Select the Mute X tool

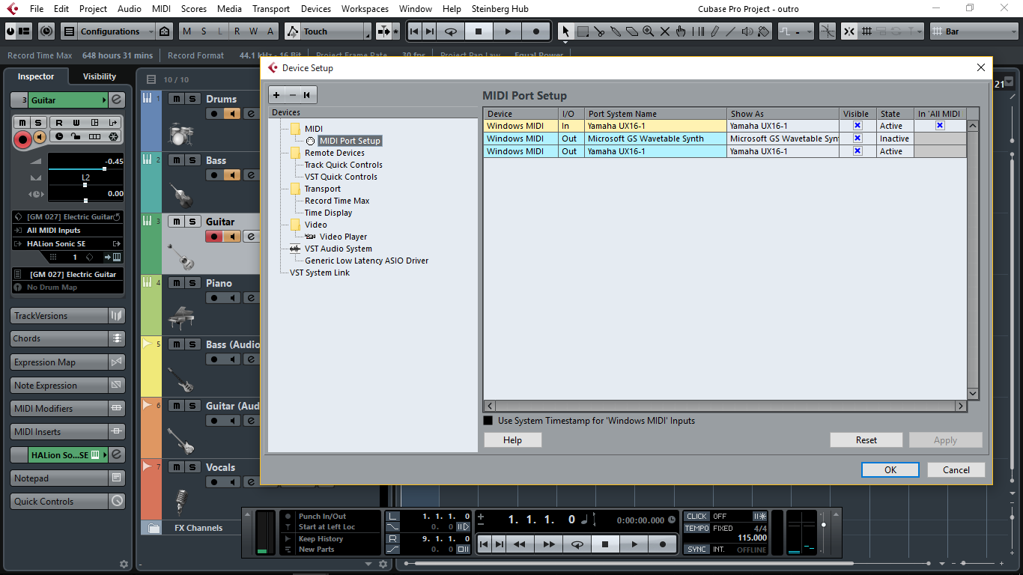point(665,31)
